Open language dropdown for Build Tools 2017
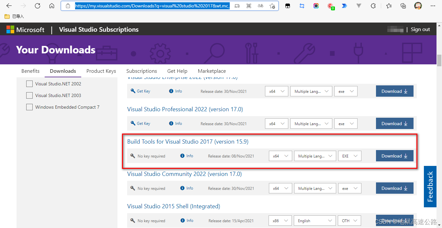This screenshot has height=228, width=442. (315, 156)
